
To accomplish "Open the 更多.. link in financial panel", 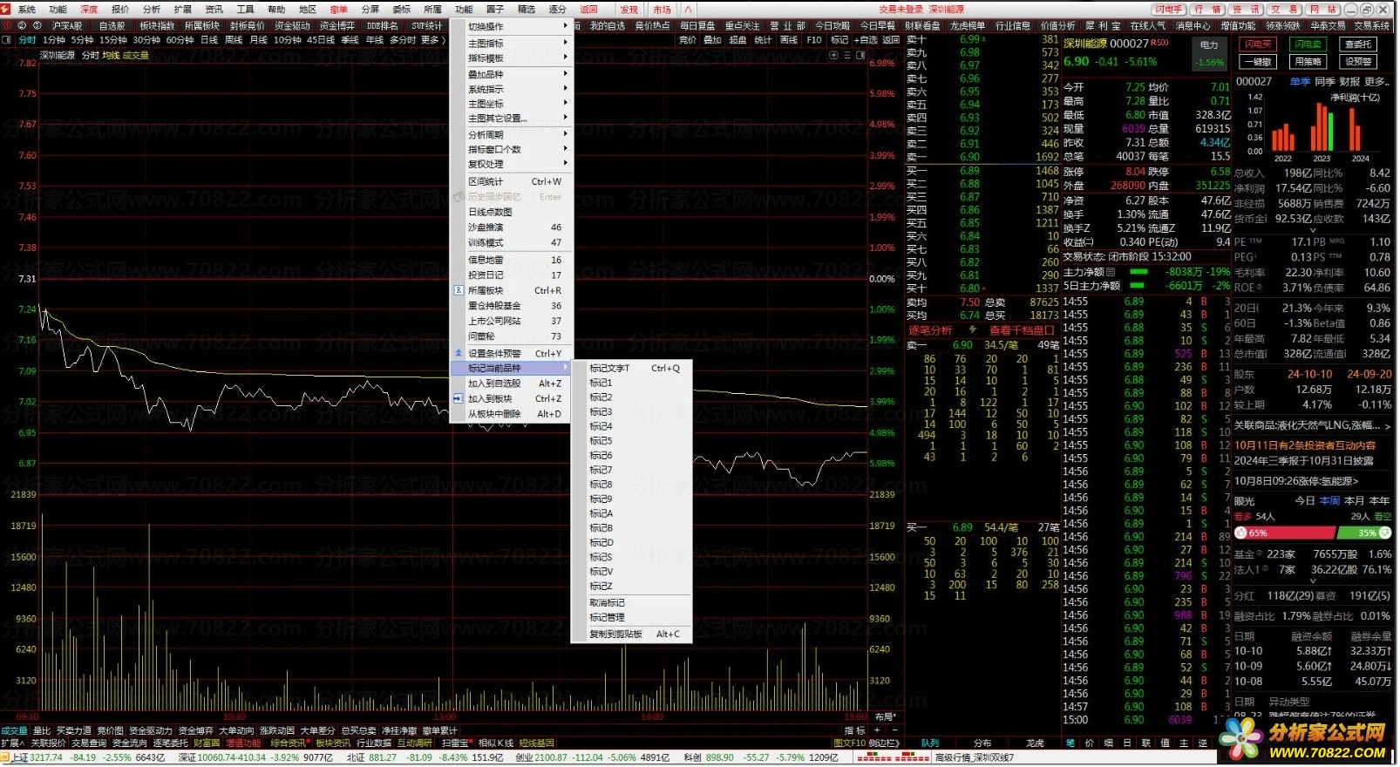I will point(1376,81).
